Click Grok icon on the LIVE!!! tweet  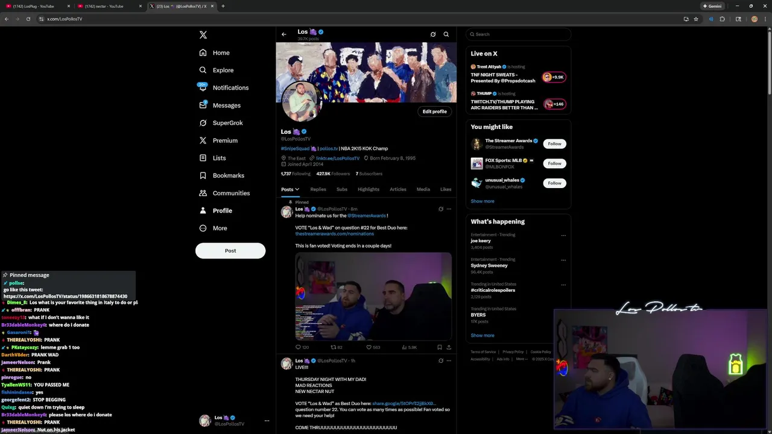click(x=441, y=360)
